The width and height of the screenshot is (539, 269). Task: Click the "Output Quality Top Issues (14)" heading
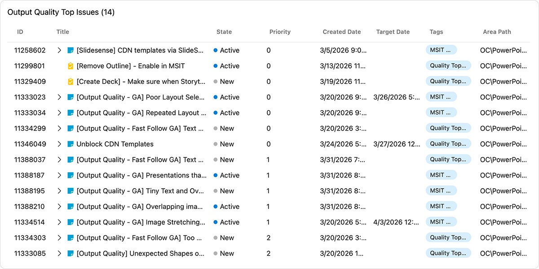(61, 13)
